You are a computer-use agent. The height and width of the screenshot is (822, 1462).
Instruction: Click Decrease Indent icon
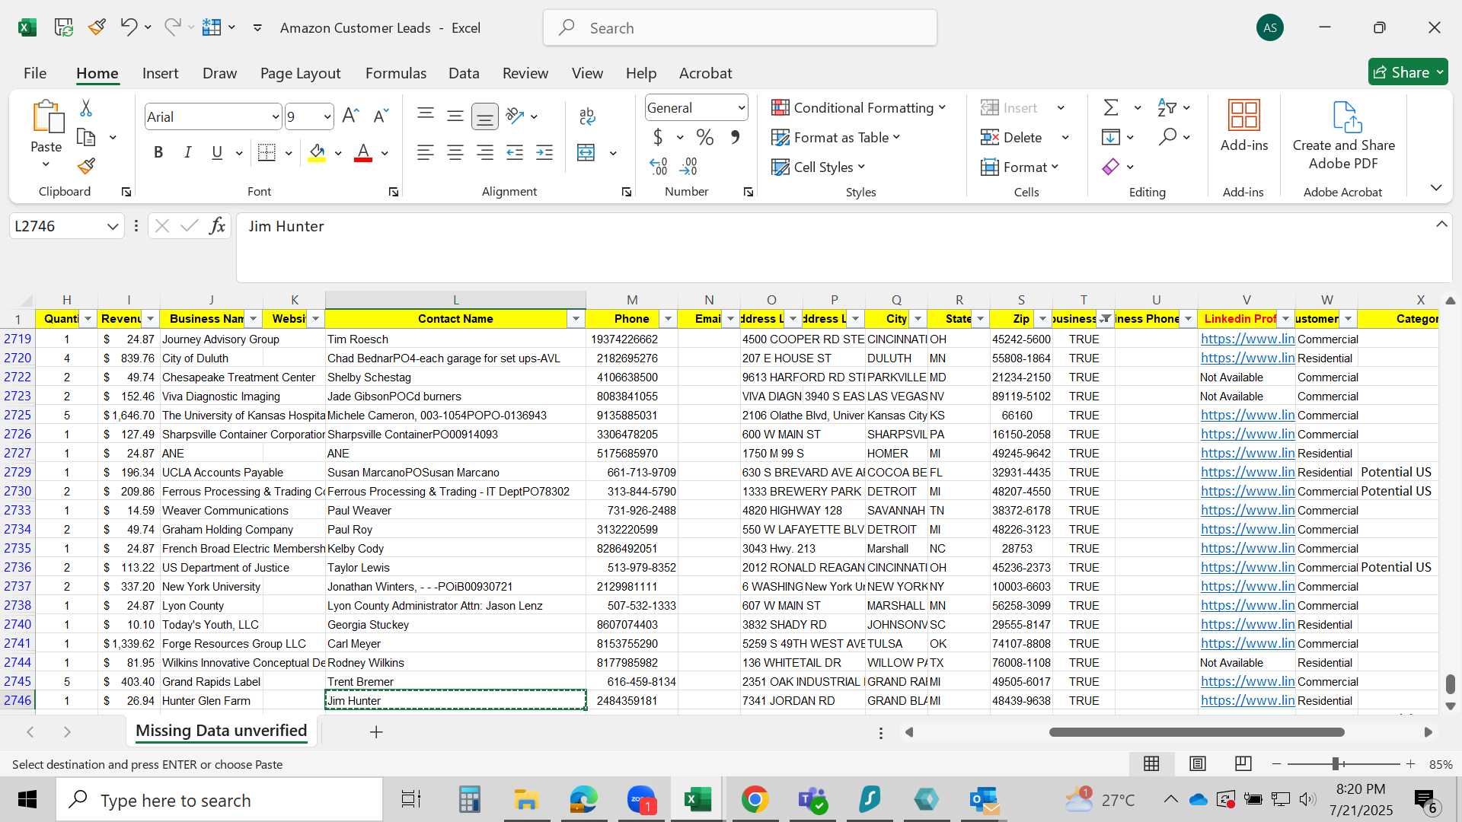coord(515,153)
